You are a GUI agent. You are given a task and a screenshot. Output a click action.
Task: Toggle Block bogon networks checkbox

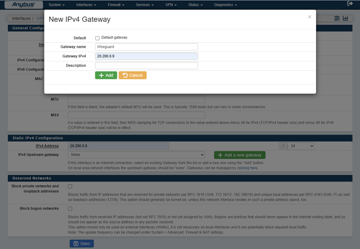[70, 209]
